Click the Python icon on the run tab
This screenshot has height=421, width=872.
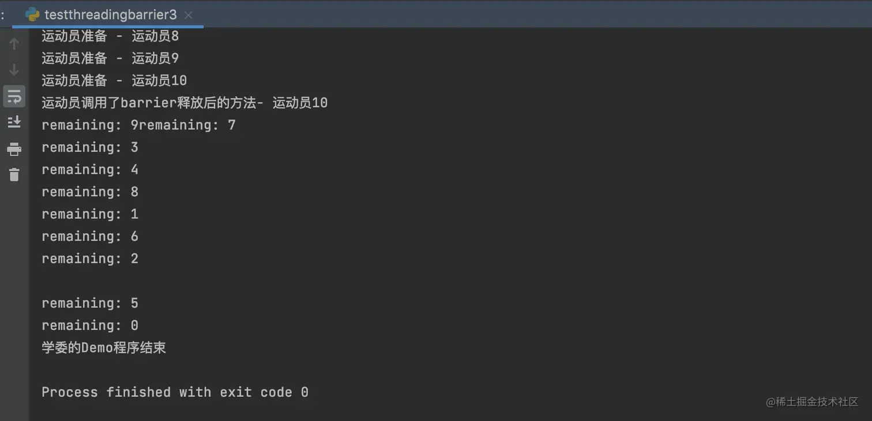[32, 15]
